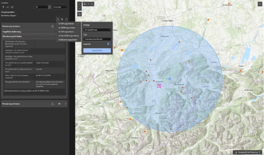
Task: Select the point location drawing tool
Action: (x=3, y=7)
